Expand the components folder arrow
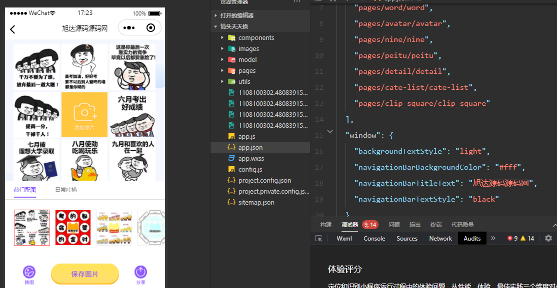Viewport: 557px width, 288px height. [222, 37]
